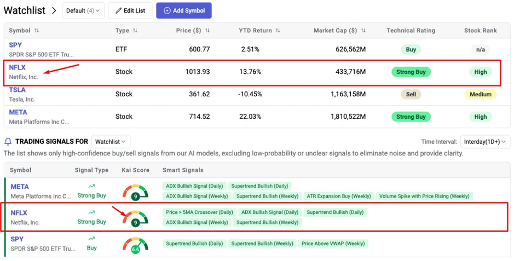Sort by Price ($) arrows
The height and width of the screenshot is (261, 514).
pos(207,31)
